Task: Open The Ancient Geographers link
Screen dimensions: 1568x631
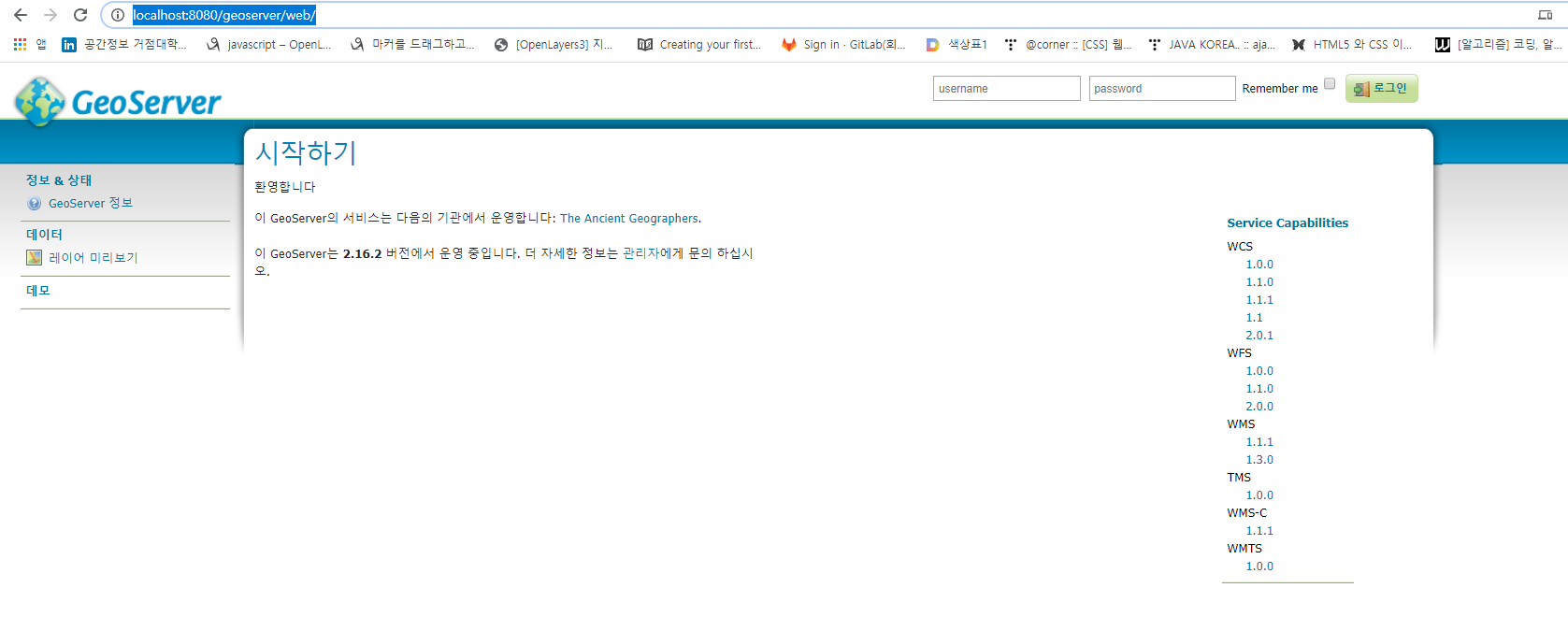Action: (628, 219)
